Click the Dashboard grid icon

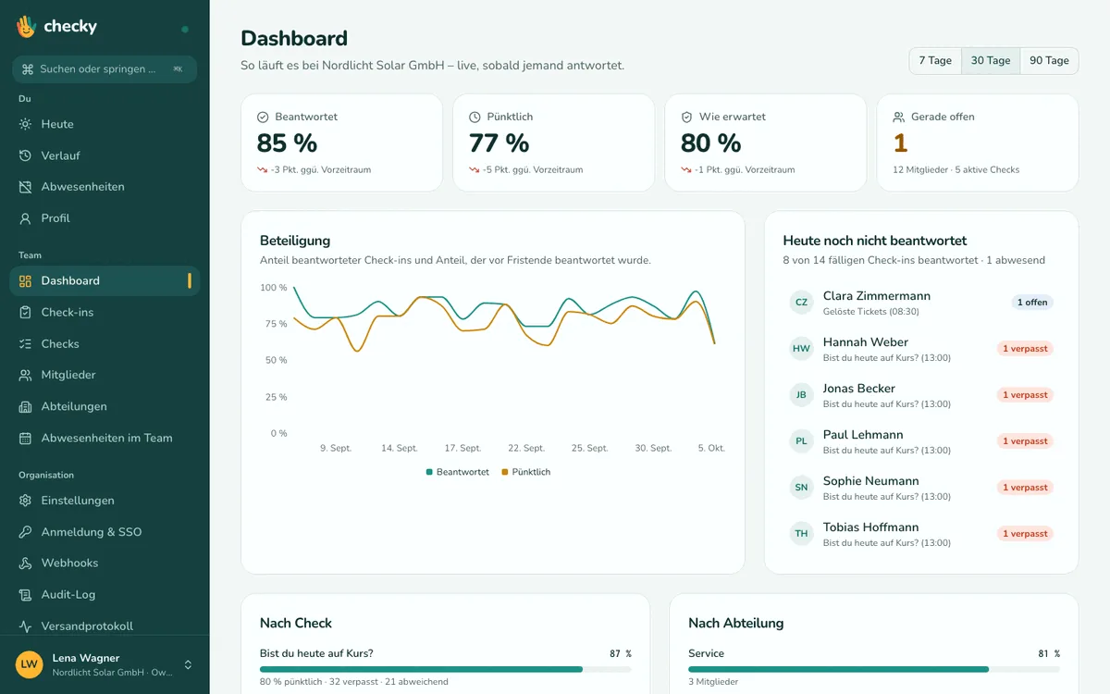25,281
